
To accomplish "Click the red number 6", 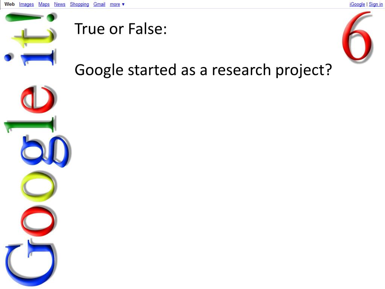I will 358,37.
